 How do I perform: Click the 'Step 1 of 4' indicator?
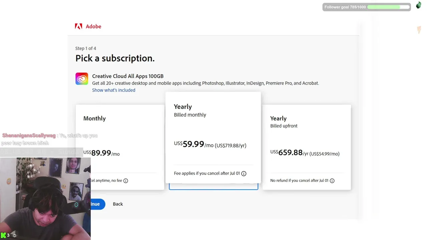coord(86,48)
